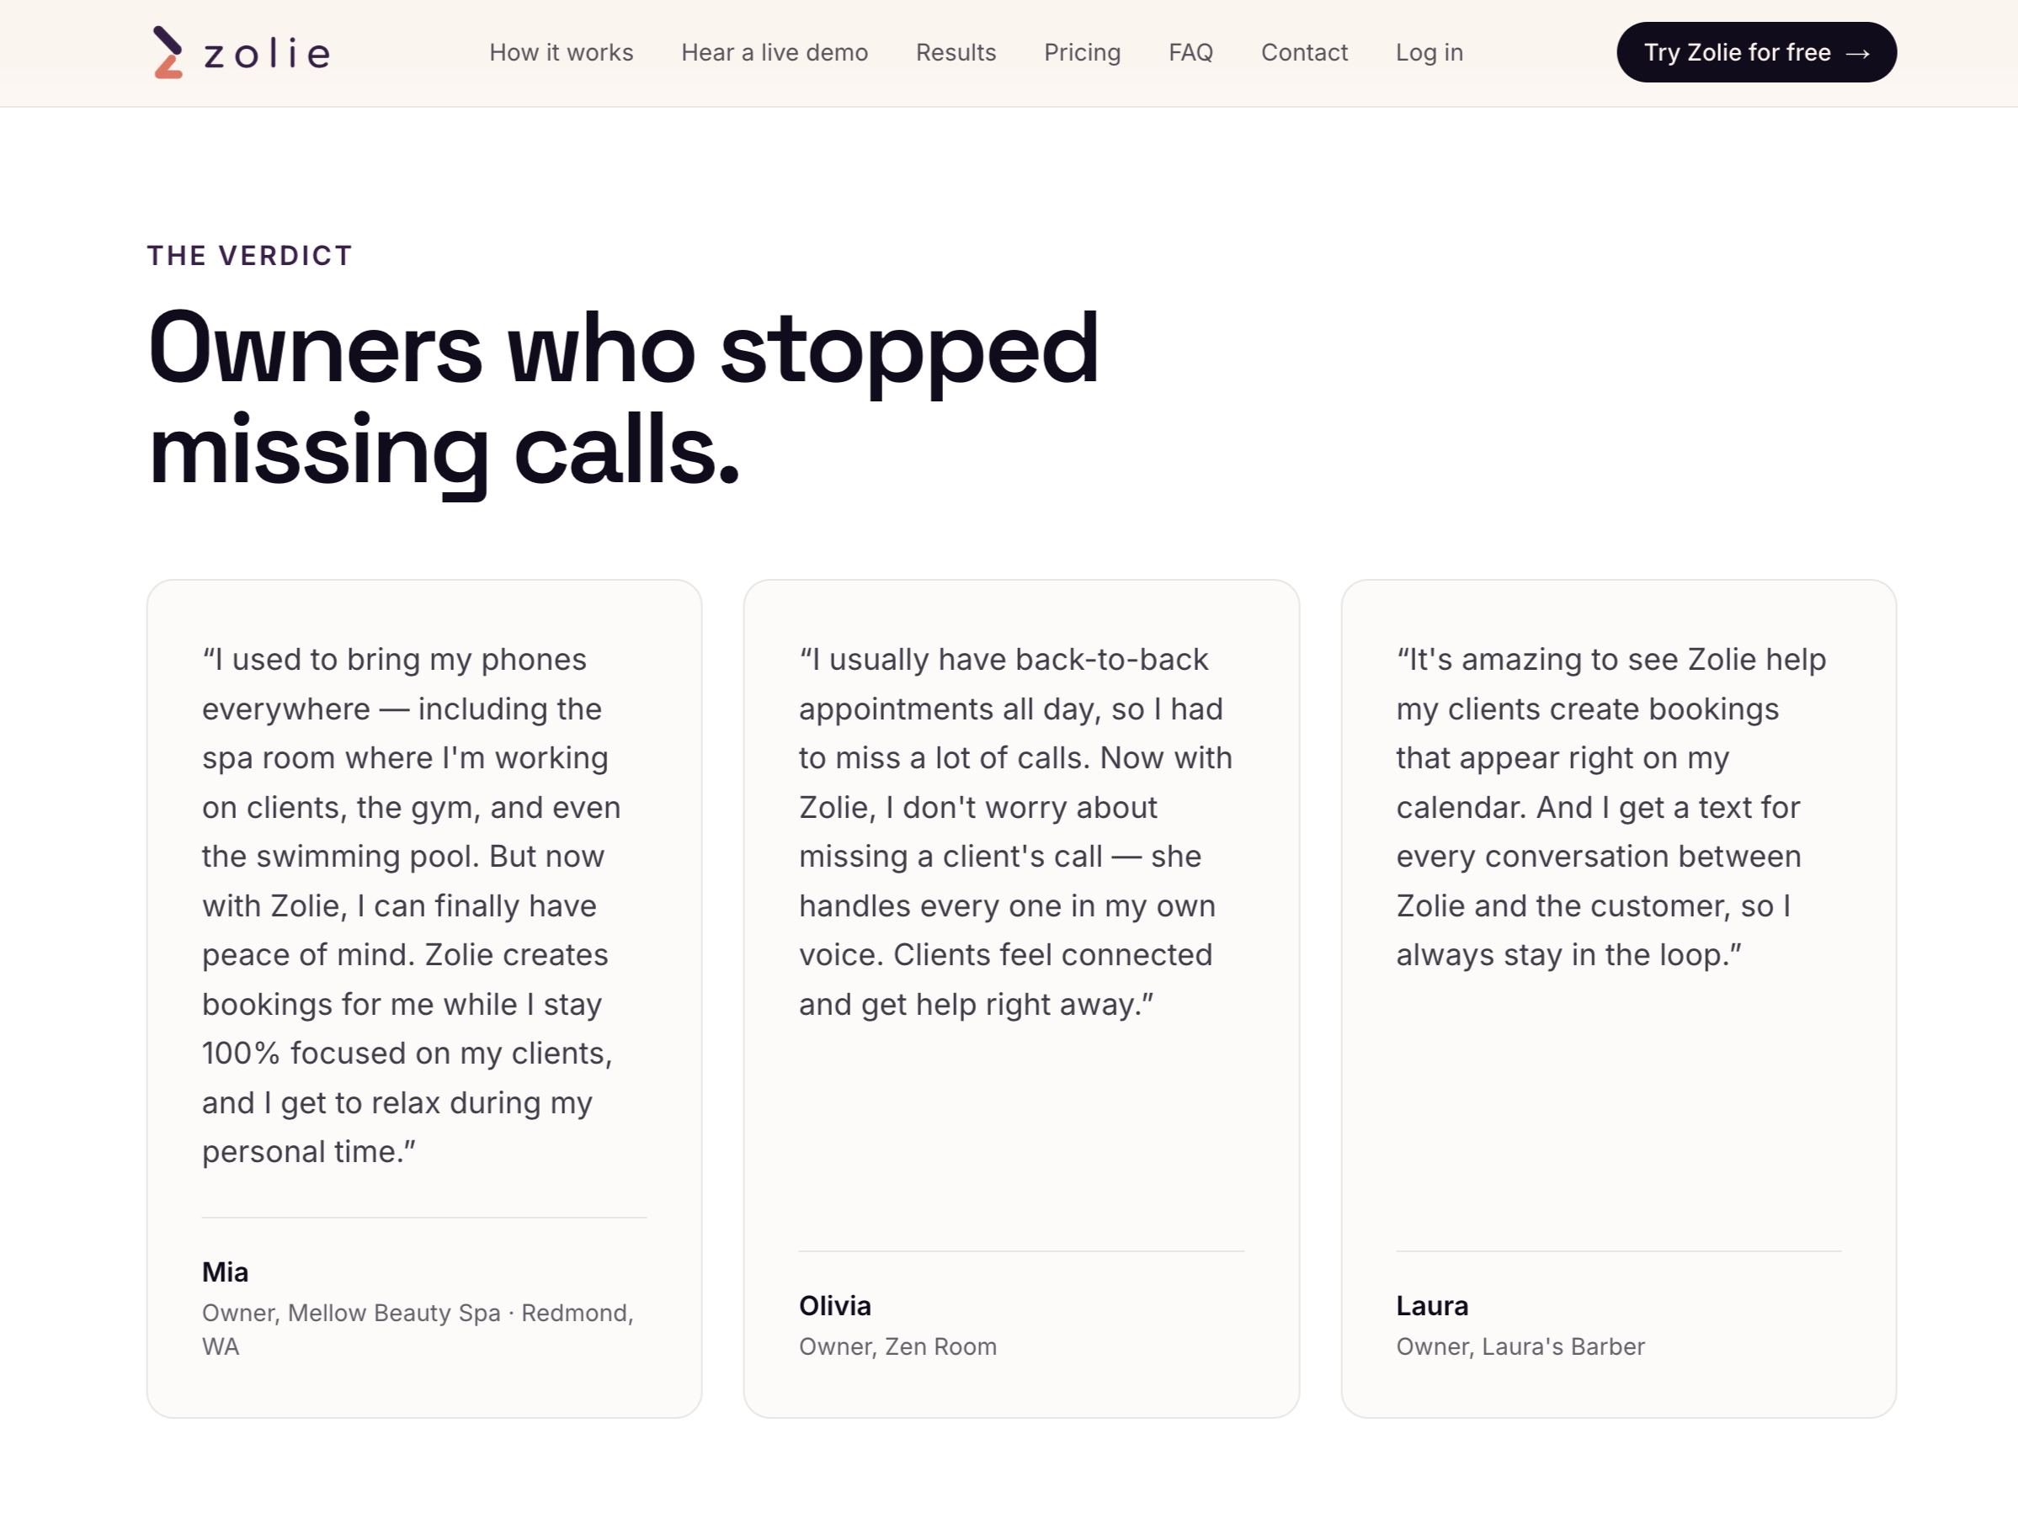Click the name Mia
Image resolution: width=2018 pixels, height=1513 pixels.
pos(226,1271)
